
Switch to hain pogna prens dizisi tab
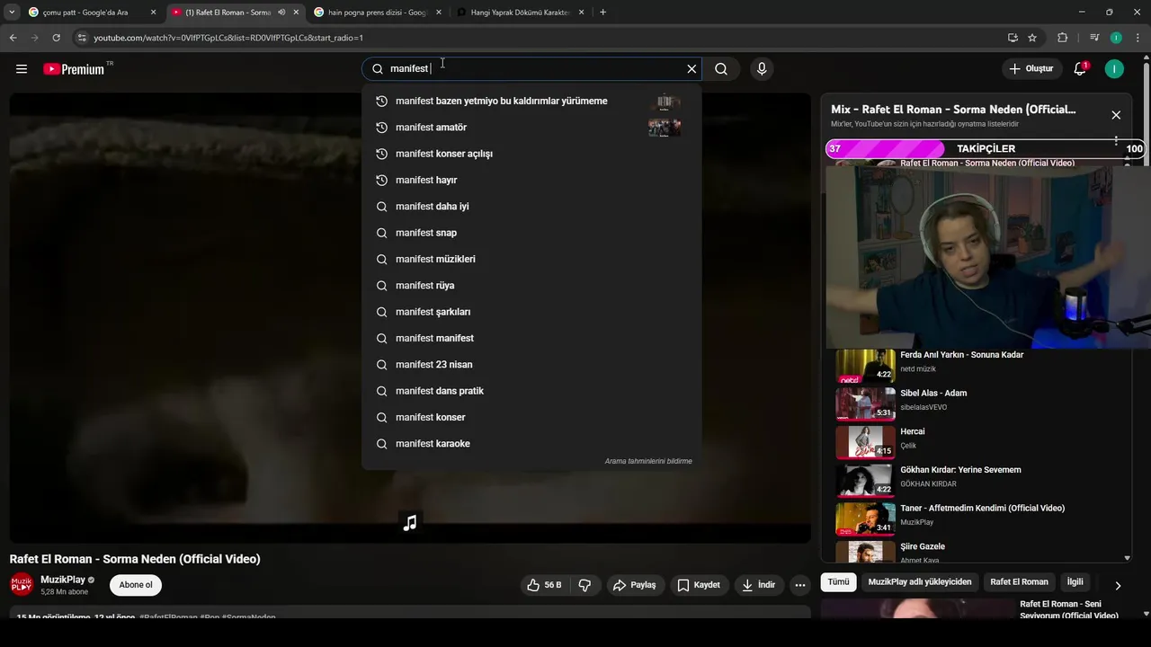click(x=378, y=13)
